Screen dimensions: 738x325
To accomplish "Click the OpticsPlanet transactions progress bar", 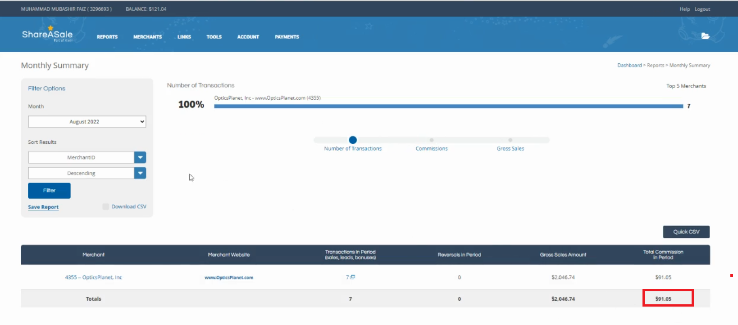I will click(x=448, y=107).
